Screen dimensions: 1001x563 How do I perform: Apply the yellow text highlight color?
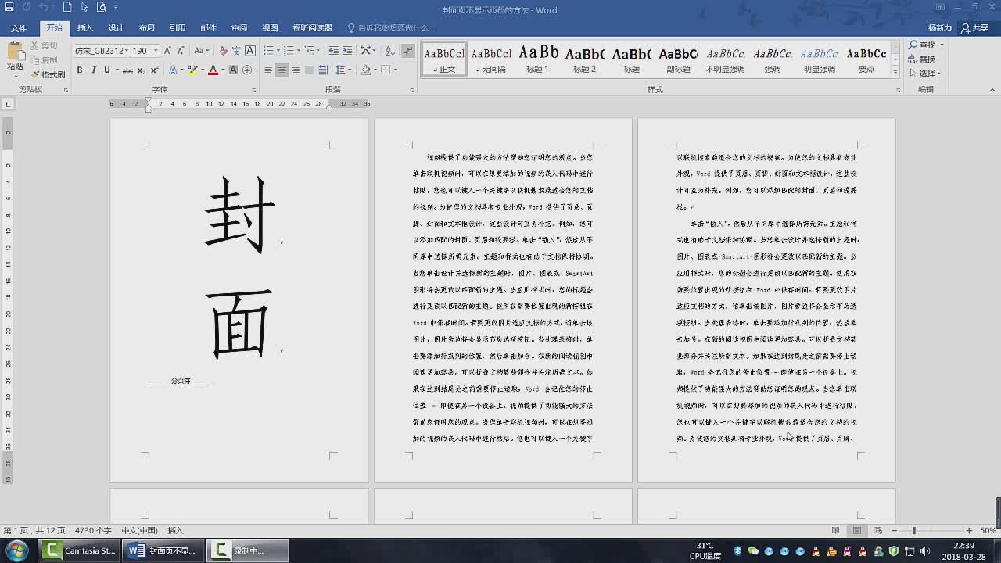[192, 70]
